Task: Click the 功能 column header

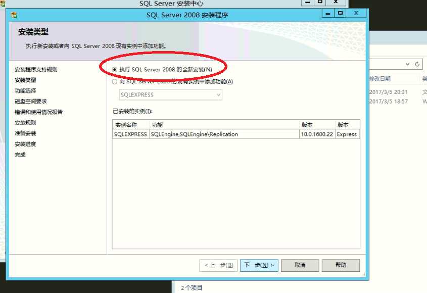Action: click(224, 125)
